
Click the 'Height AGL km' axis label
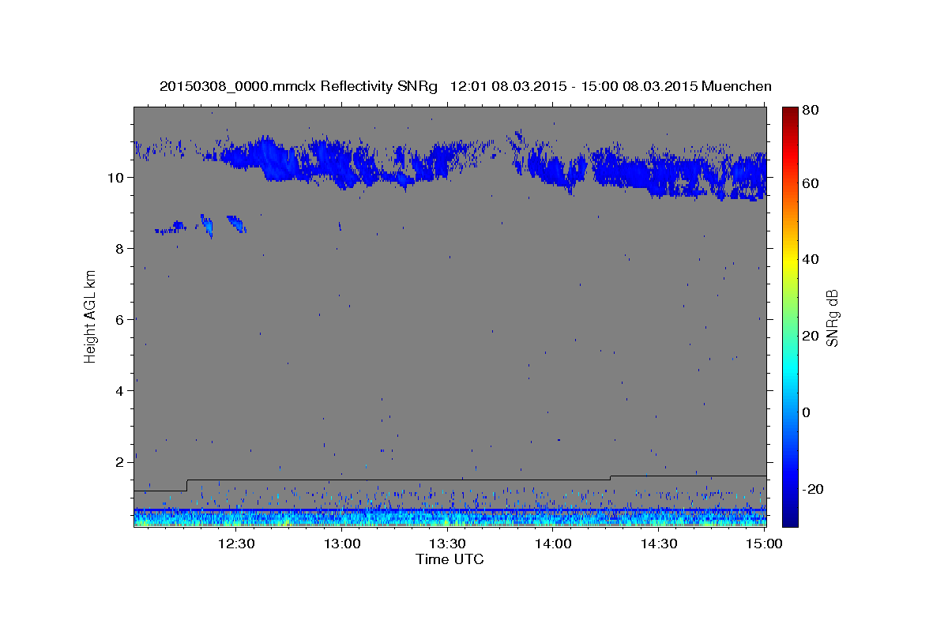point(90,317)
